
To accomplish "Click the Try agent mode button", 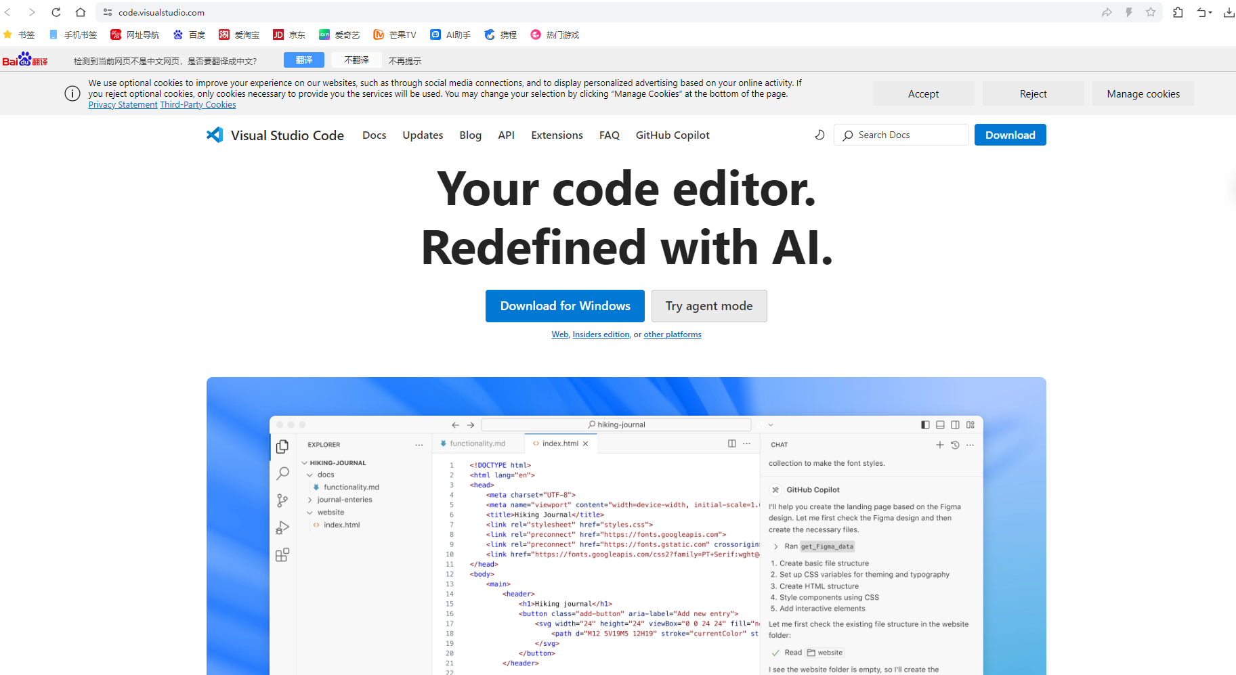I will [709, 306].
